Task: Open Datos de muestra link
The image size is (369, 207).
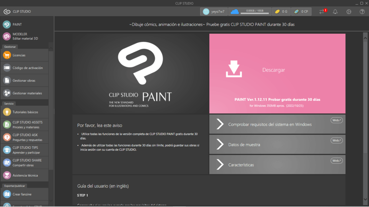Action: (x=277, y=145)
